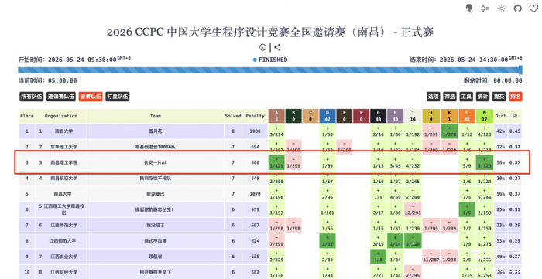Click cell 7/299 in 美式不加糖 row
Image resolution: width=542 pixels, height=279 pixels.
[x=276, y=240]
